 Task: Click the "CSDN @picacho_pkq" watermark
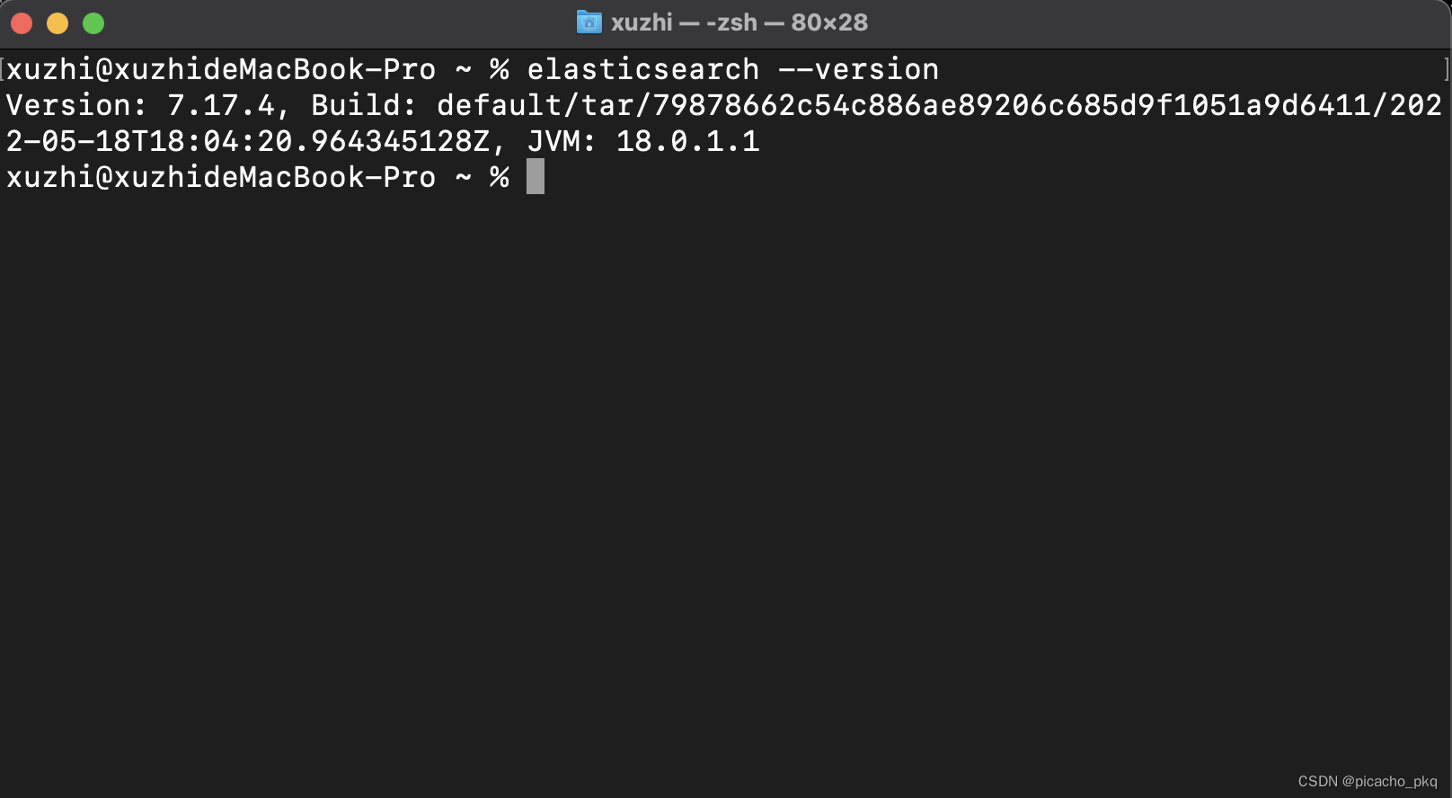pyautogui.click(x=1367, y=782)
